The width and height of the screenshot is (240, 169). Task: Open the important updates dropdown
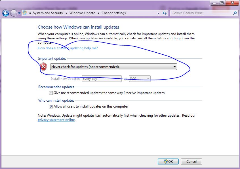[x=174, y=67]
